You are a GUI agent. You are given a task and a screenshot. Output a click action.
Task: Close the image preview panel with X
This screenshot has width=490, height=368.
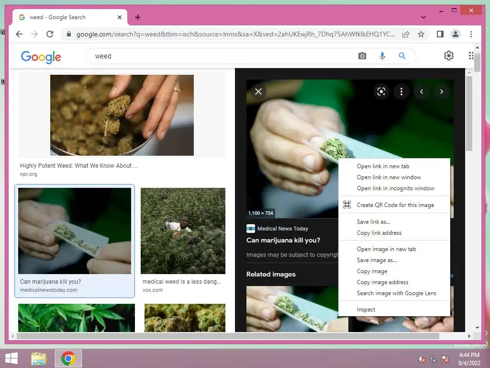click(258, 92)
